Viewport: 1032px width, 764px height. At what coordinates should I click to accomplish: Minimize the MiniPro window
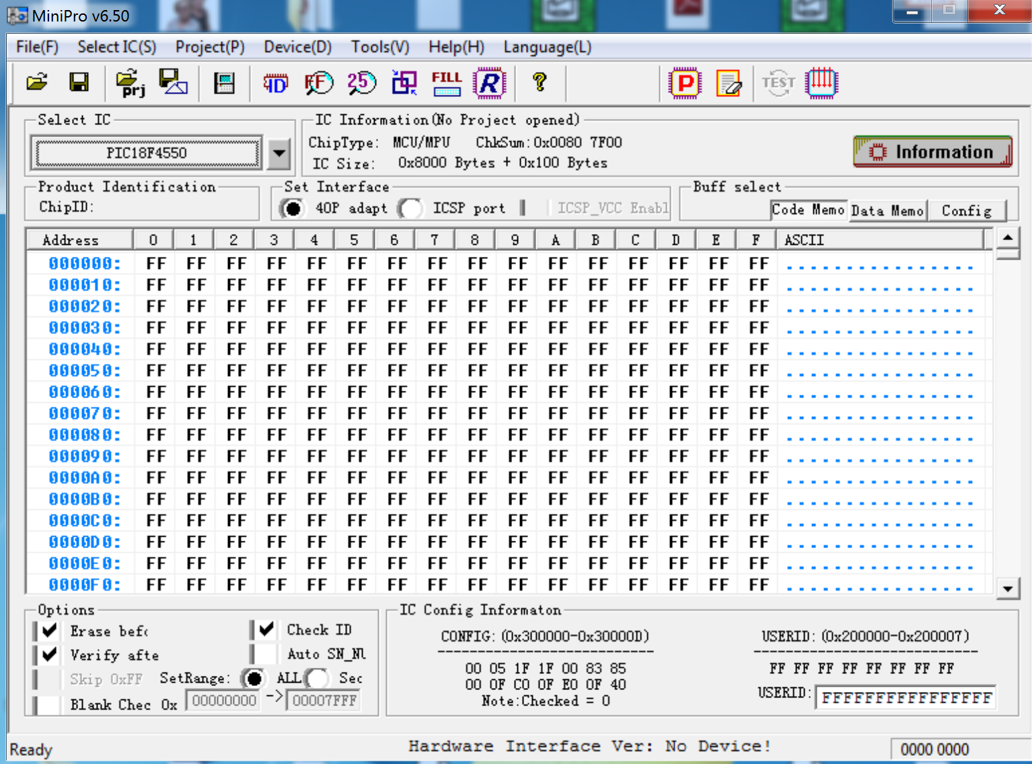pos(912,11)
